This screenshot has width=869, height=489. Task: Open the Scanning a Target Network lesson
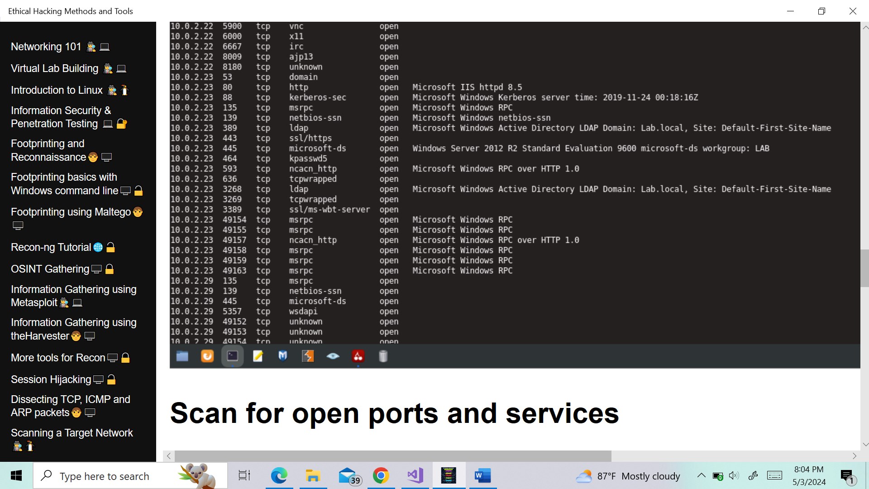point(72,433)
